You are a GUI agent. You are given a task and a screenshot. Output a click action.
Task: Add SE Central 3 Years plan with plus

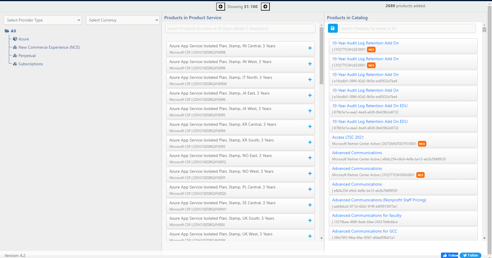pyautogui.click(x=310, y=205)
